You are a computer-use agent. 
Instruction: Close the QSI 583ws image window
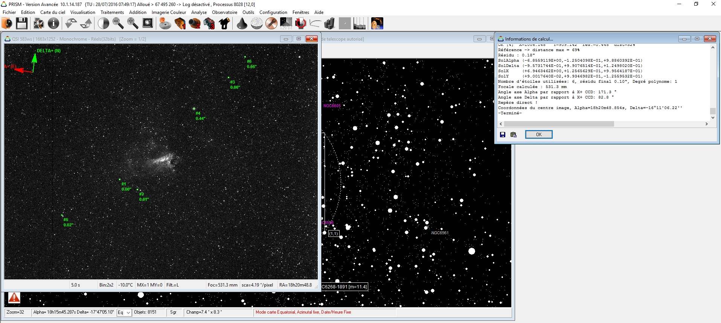point(311,39)
